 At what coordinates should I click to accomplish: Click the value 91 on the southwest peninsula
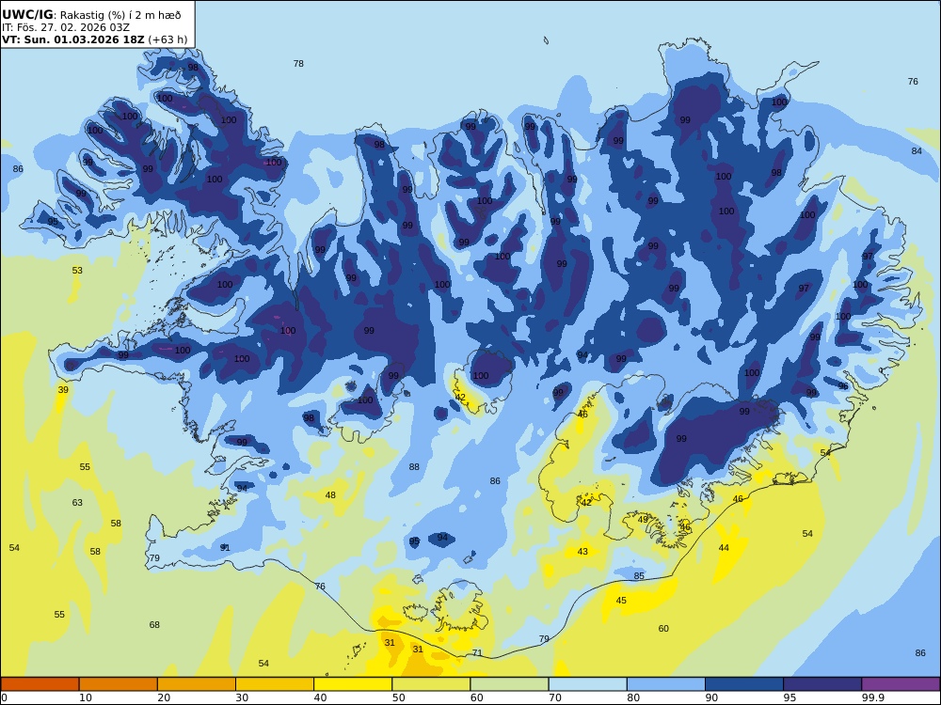pyautogui.click(x=225, y=547)
